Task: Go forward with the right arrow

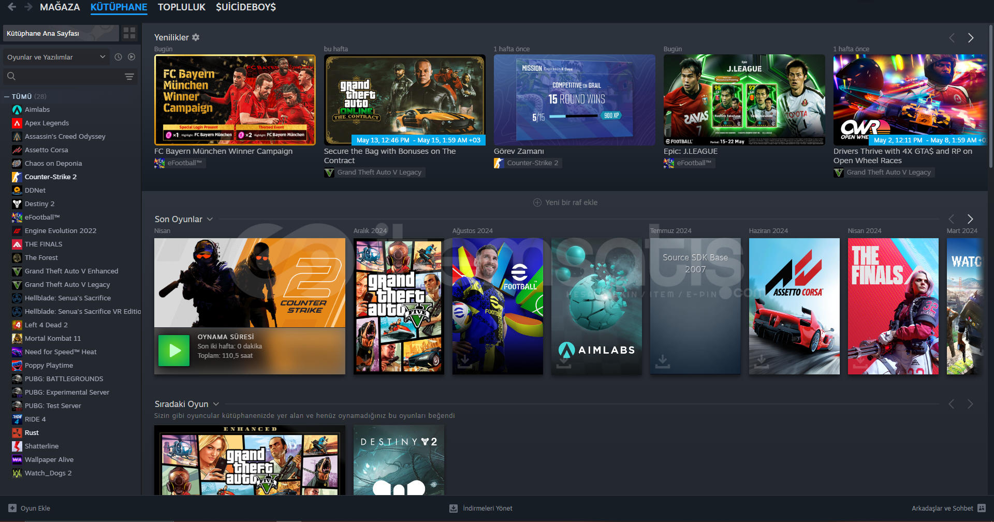Action: click(x=28, y=7)
